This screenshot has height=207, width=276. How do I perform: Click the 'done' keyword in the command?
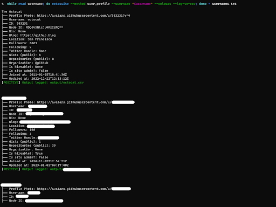coord(203,4)
